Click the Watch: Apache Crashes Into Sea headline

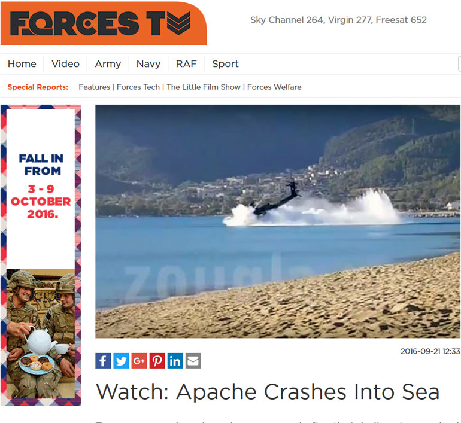pyautogui.click(x=268, y=391)
